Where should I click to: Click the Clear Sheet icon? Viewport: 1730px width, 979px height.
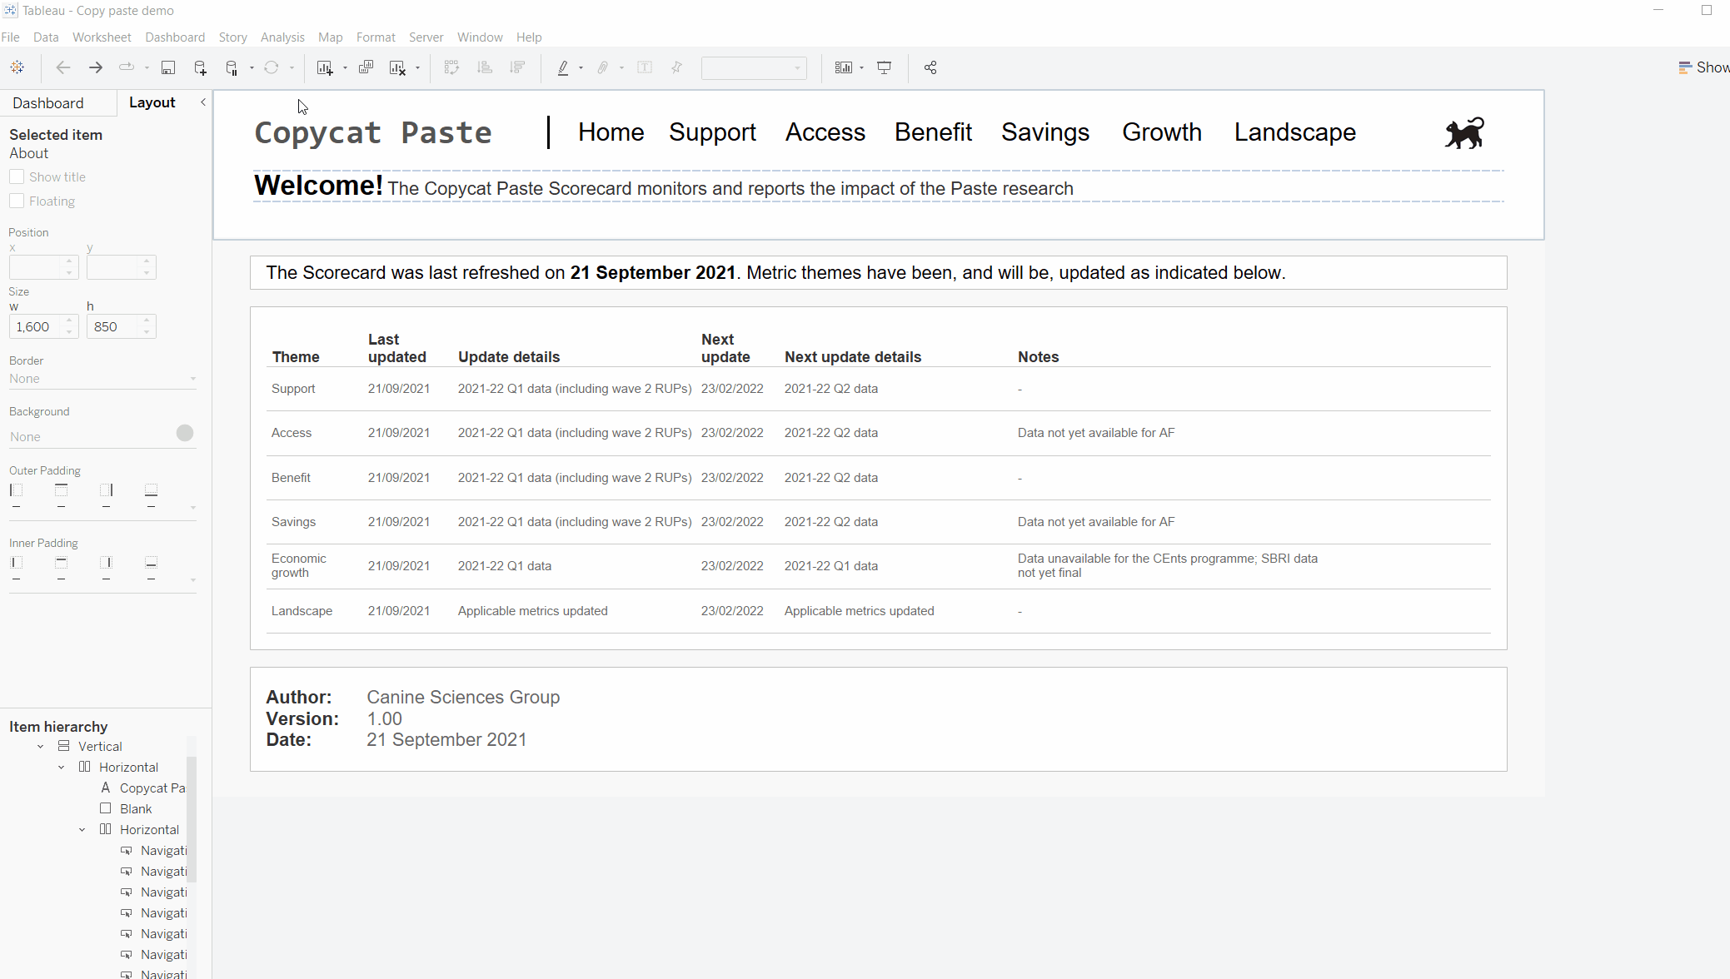(398, 67)
